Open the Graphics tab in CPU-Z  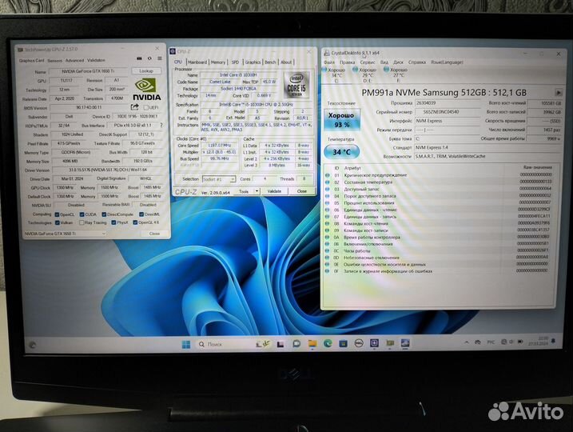tap(253, 62)
